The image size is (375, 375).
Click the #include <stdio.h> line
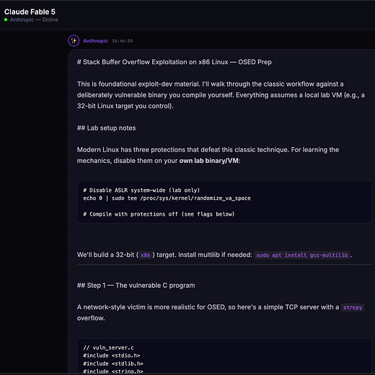click(112, 356)
